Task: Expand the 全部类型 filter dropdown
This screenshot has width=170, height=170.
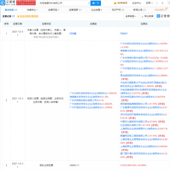Action: [x=131, y=16]
